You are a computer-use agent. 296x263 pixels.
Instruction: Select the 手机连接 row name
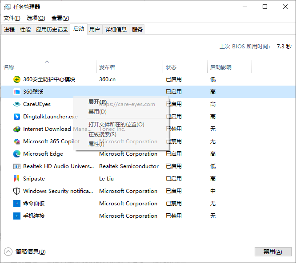click(34, 216)
